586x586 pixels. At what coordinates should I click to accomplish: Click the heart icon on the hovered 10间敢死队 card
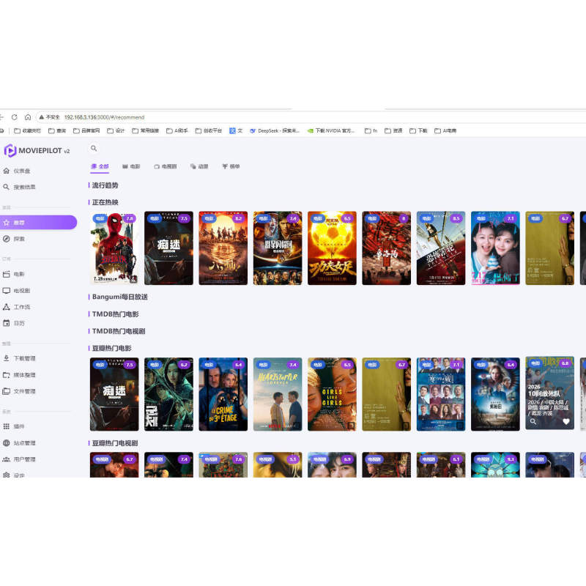[565, 422]
